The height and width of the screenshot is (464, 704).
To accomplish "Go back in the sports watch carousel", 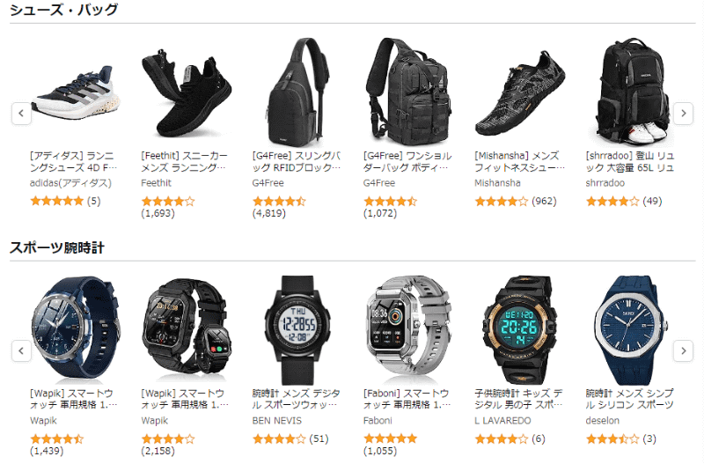I will 21,350.
